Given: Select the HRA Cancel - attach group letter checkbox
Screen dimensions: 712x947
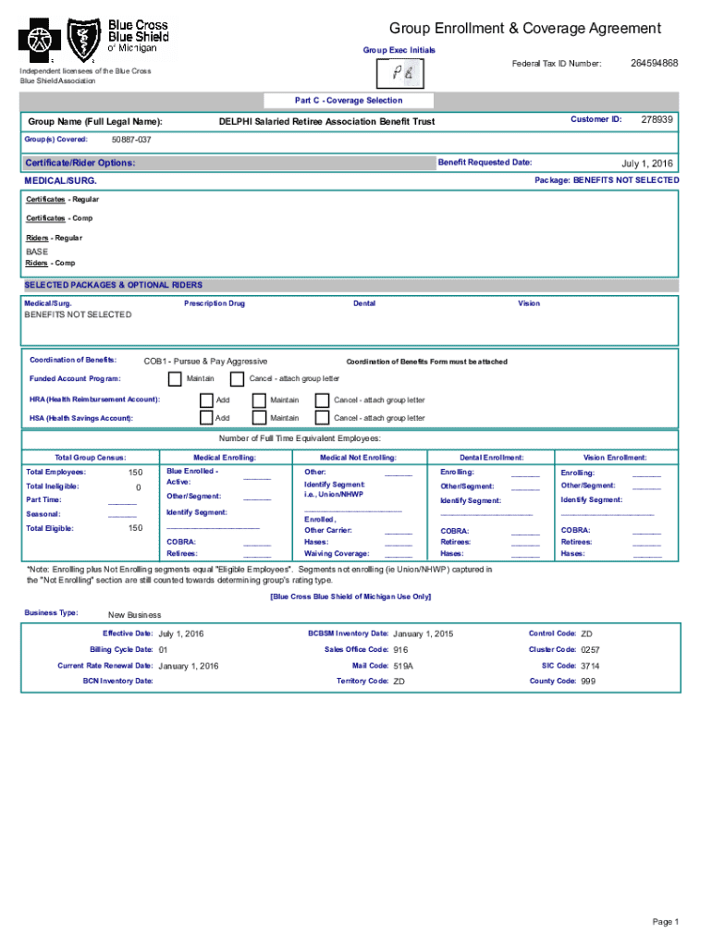Looking at the screenshot, I should (x=322, y=400).
